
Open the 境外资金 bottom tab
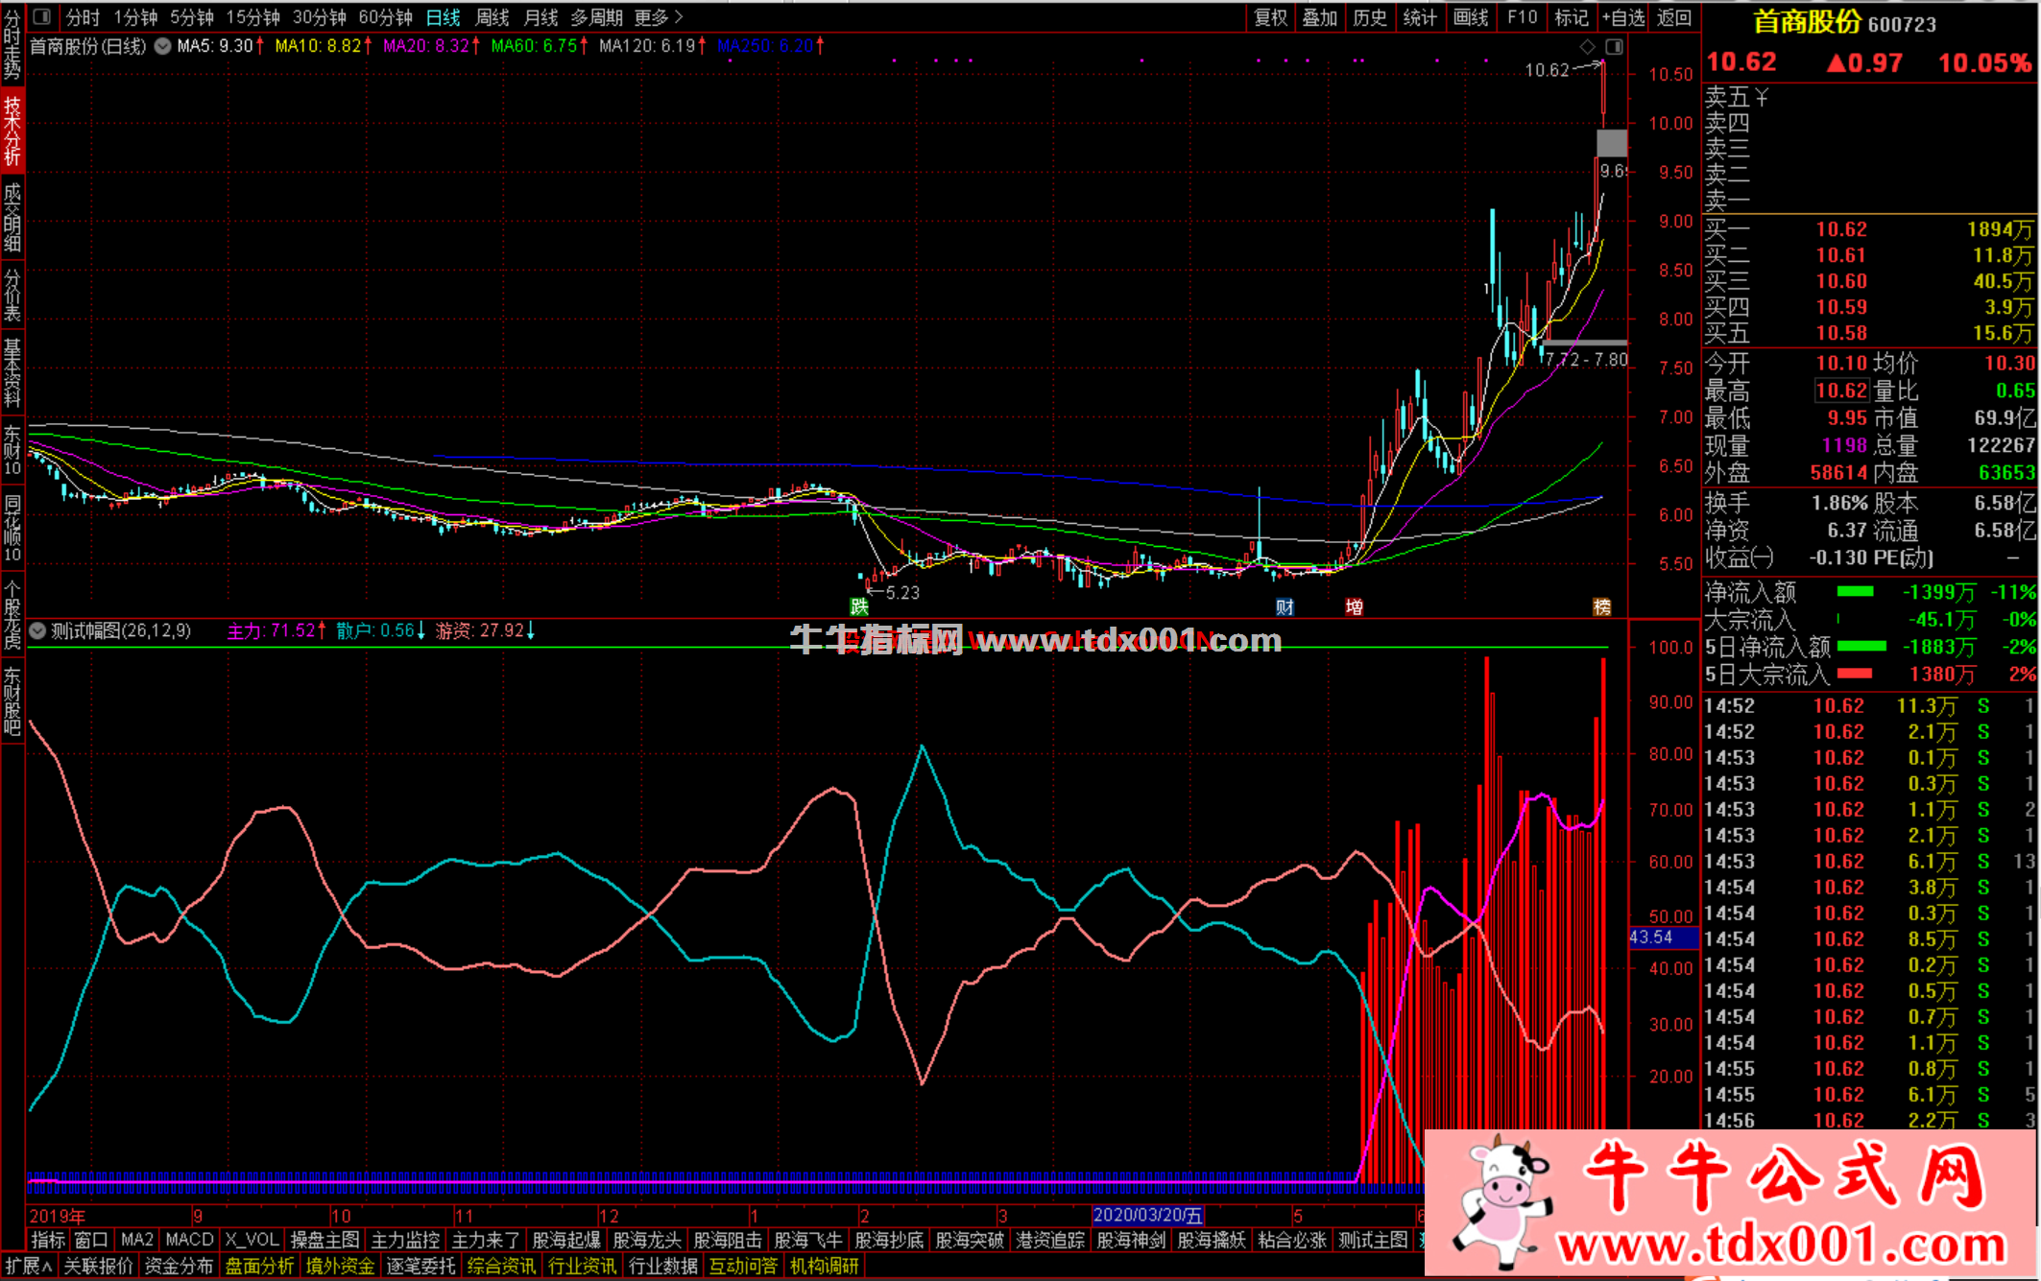tap(341, 1266)
